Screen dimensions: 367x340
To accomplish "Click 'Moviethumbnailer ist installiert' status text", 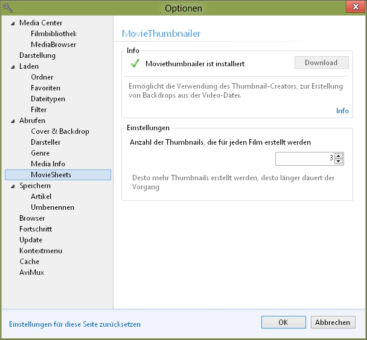I will pos(195,64).
